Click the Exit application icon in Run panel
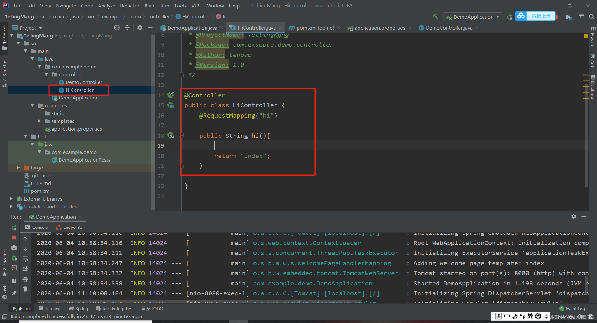The image size is (597, 323). (14, 268)
